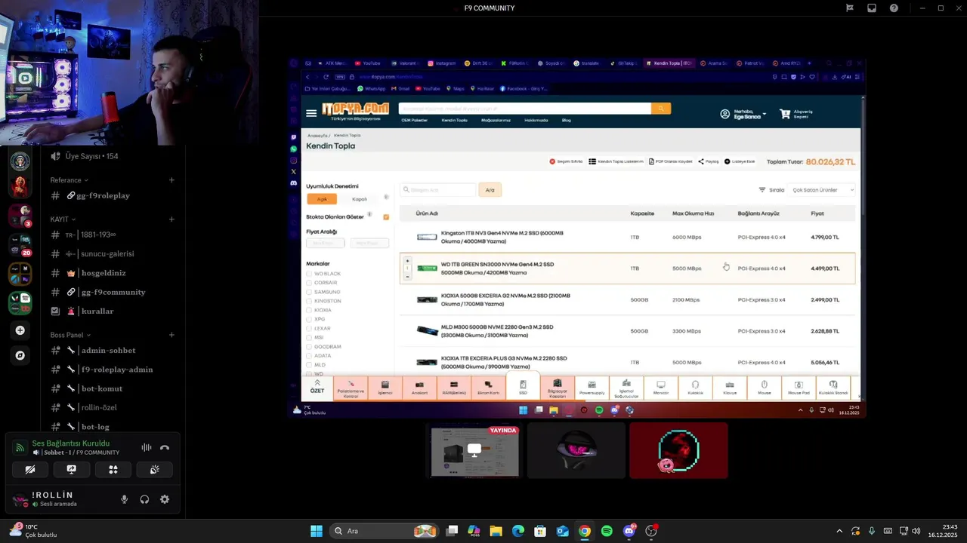Image resolution: width=967 pixels, height=543 pixels.
Task: Open Discover servers compass icon
Action: click(x=20, y=355)
